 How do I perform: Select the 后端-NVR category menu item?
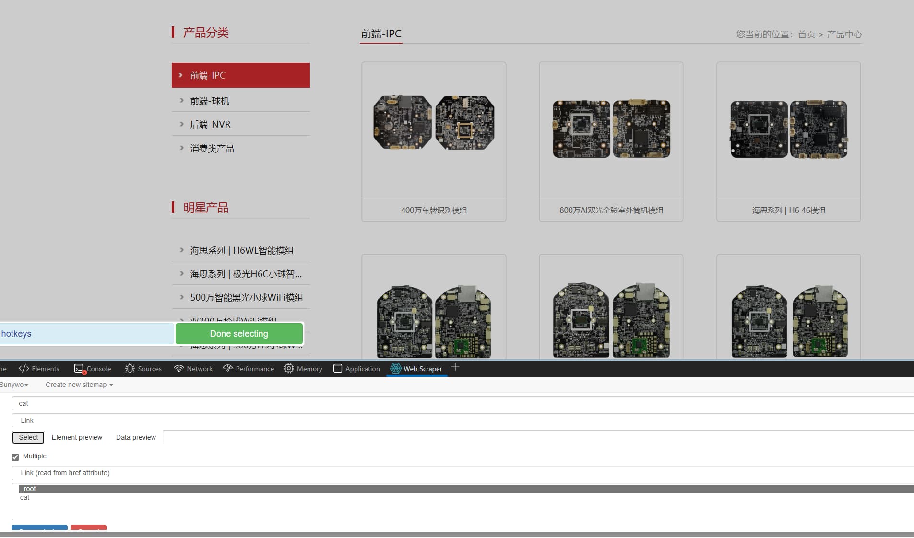click(x=210, y=124)
